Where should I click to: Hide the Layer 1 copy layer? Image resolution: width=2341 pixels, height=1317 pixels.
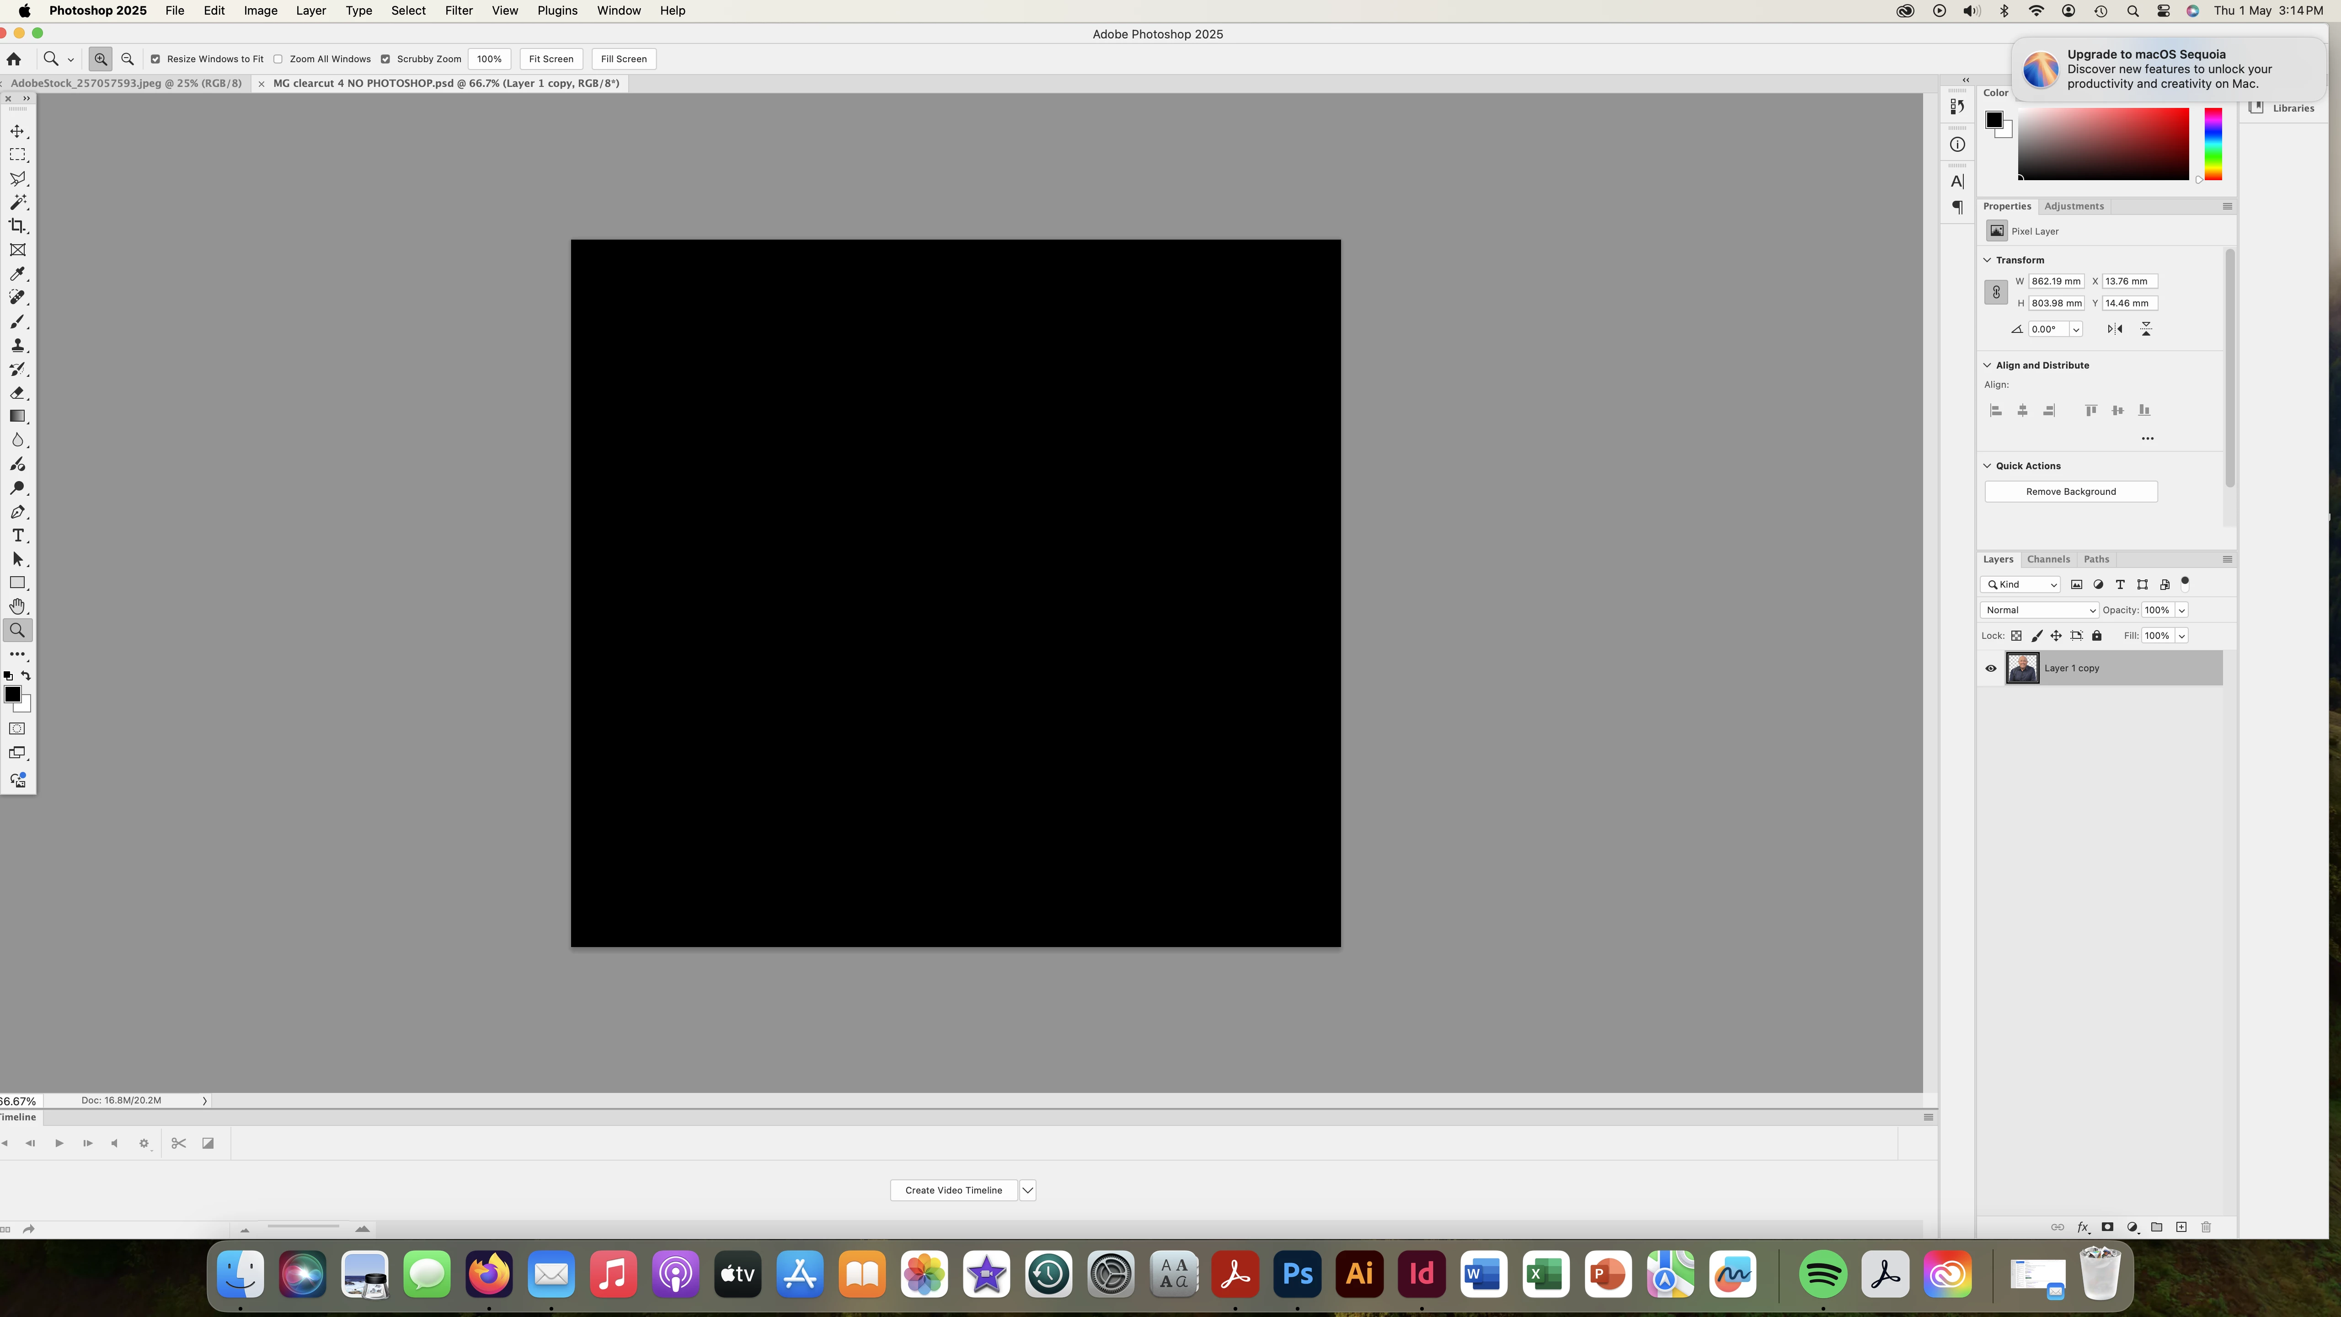pos(1990,668)
